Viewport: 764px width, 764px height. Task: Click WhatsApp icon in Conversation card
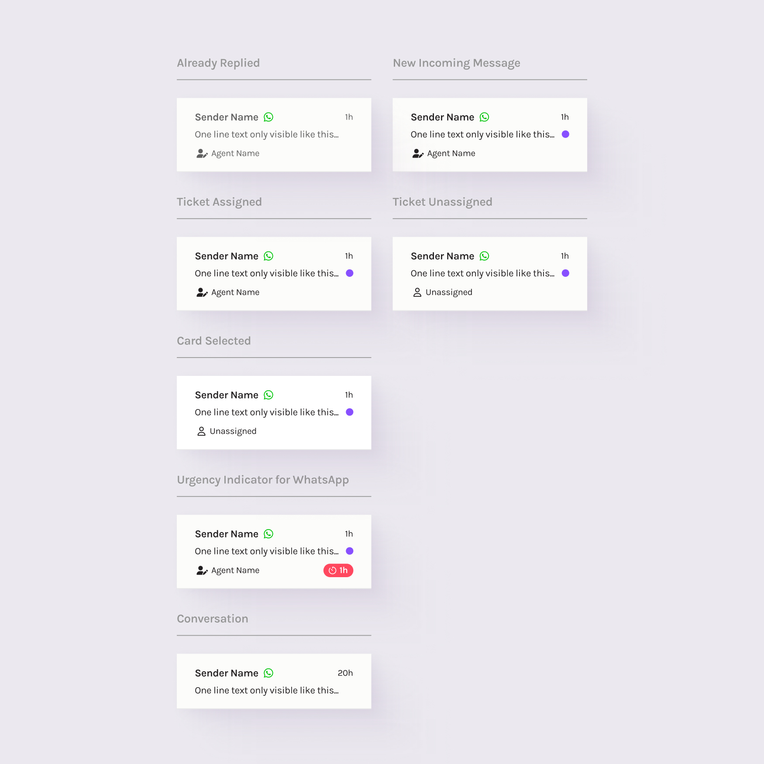[x=268, y=673]
